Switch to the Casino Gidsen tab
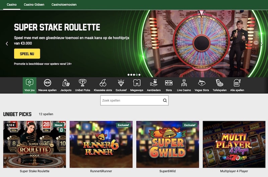 (34, 5)
